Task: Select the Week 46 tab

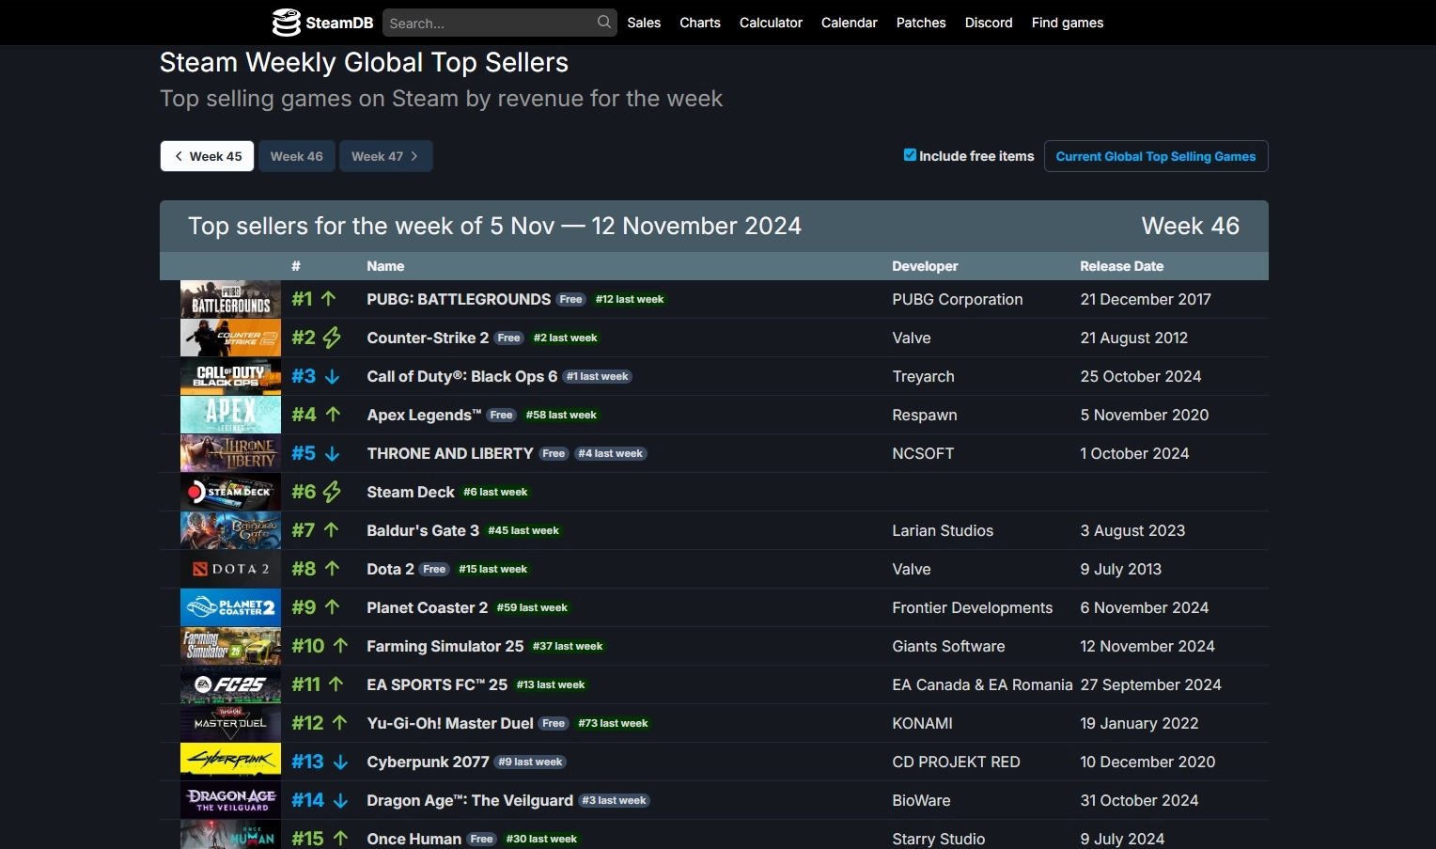Action: (x=296, y=156)
